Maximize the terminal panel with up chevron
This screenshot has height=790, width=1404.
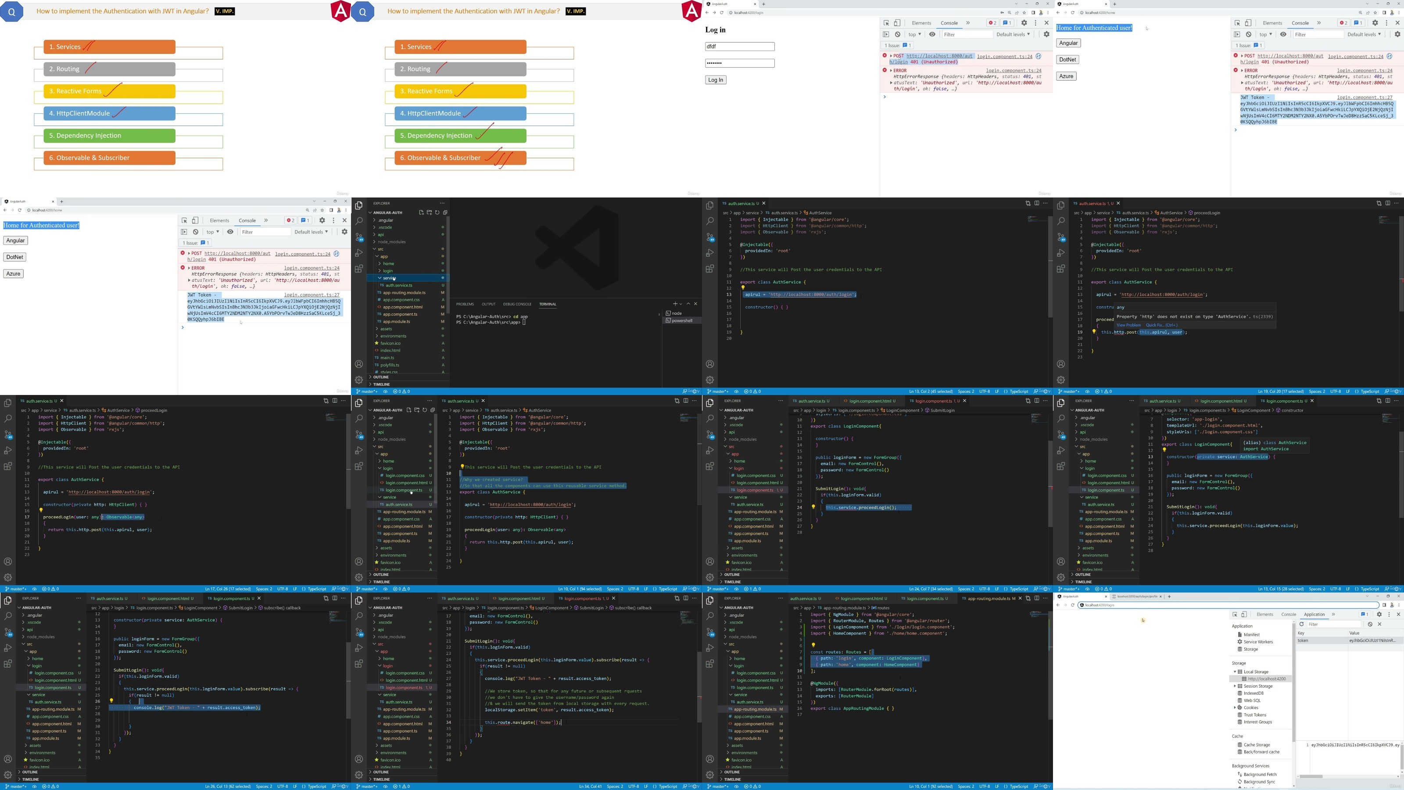pyautogui.click(x=688, y=304)
